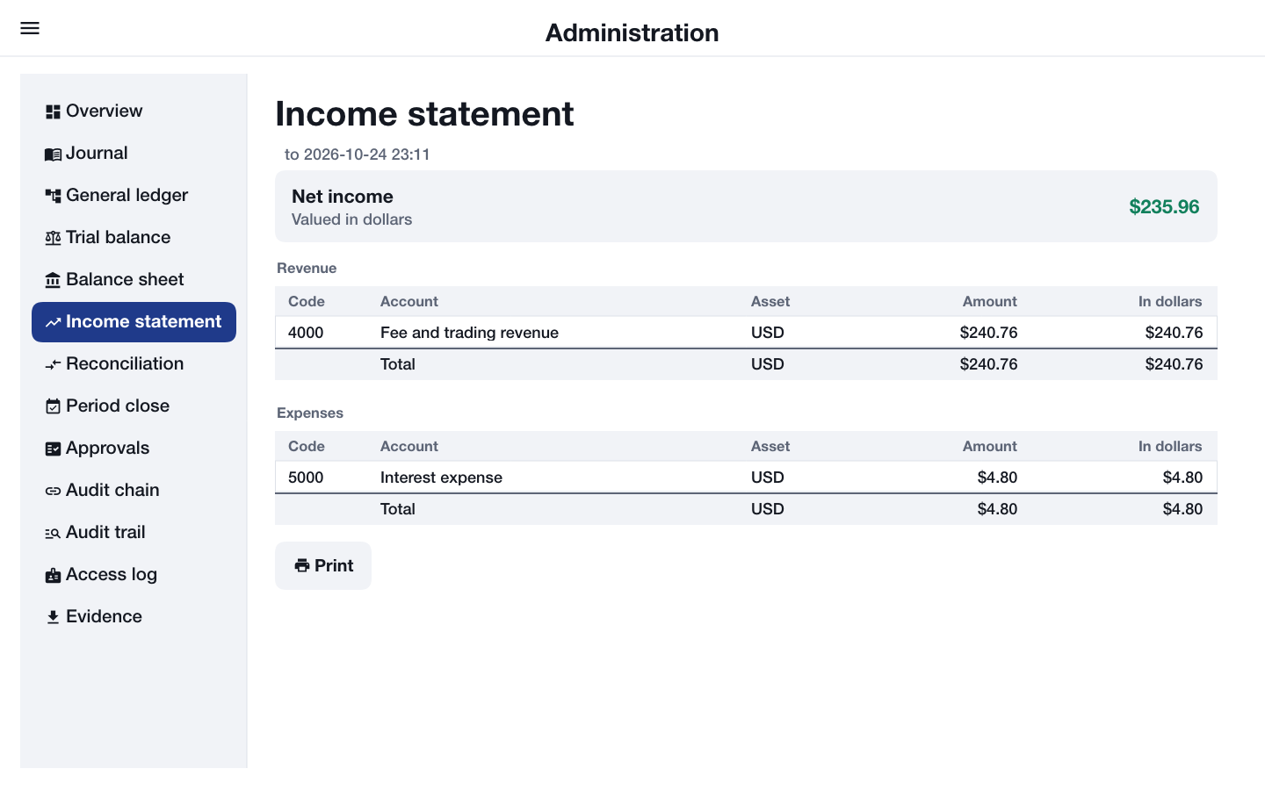Click USD asset in code 4000 row

click(x=767, y=333)
